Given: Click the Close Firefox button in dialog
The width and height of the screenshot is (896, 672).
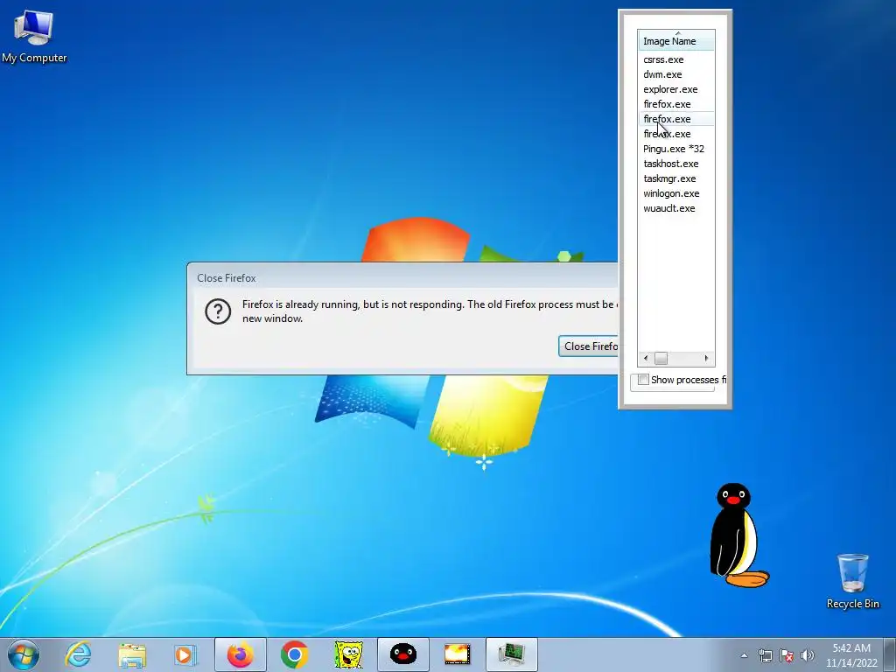Looking at the screenshot, I should tap(588, 346).
